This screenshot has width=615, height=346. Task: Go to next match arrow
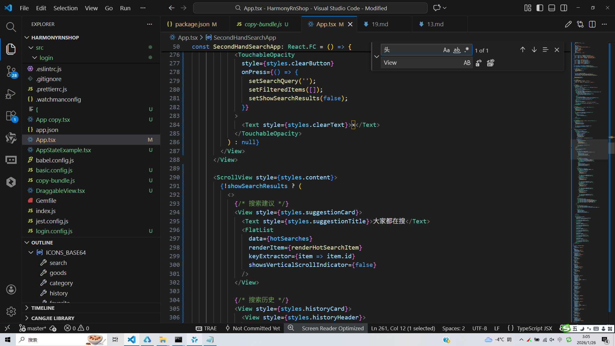click(534, 50)
